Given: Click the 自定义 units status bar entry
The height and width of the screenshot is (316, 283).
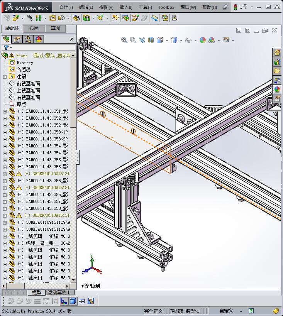Looking at the screenshot, I should [226, 311].
